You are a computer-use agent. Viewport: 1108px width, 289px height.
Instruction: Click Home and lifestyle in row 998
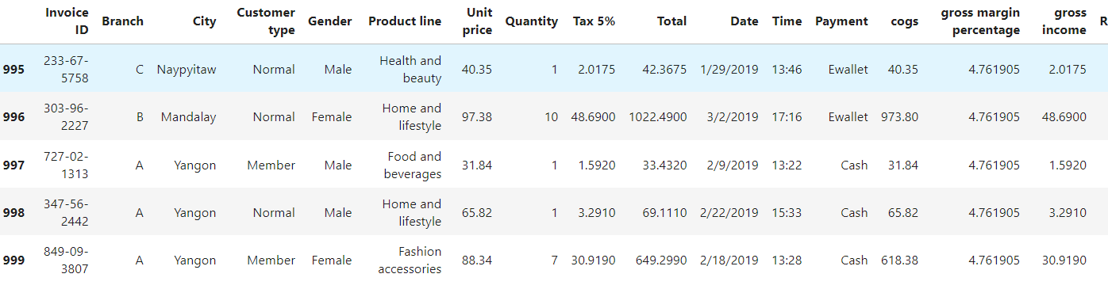click(411, 212)
